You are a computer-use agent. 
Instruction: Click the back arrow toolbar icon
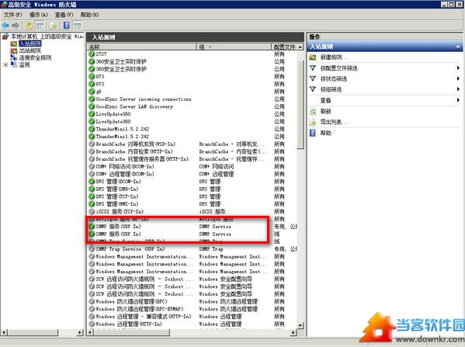click(x=5, y=26)
